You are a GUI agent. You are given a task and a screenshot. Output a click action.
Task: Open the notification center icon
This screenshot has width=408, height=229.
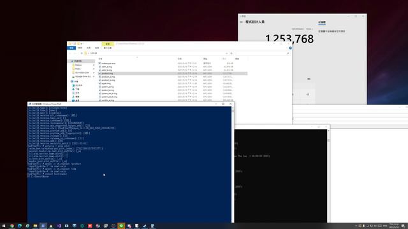coord(403,226)
